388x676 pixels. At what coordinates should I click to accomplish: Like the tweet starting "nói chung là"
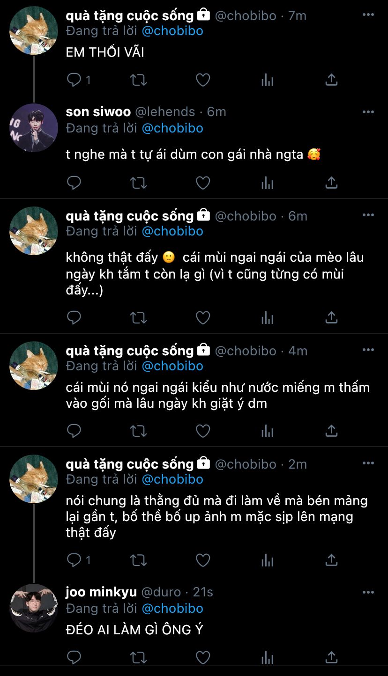[202, 560]
